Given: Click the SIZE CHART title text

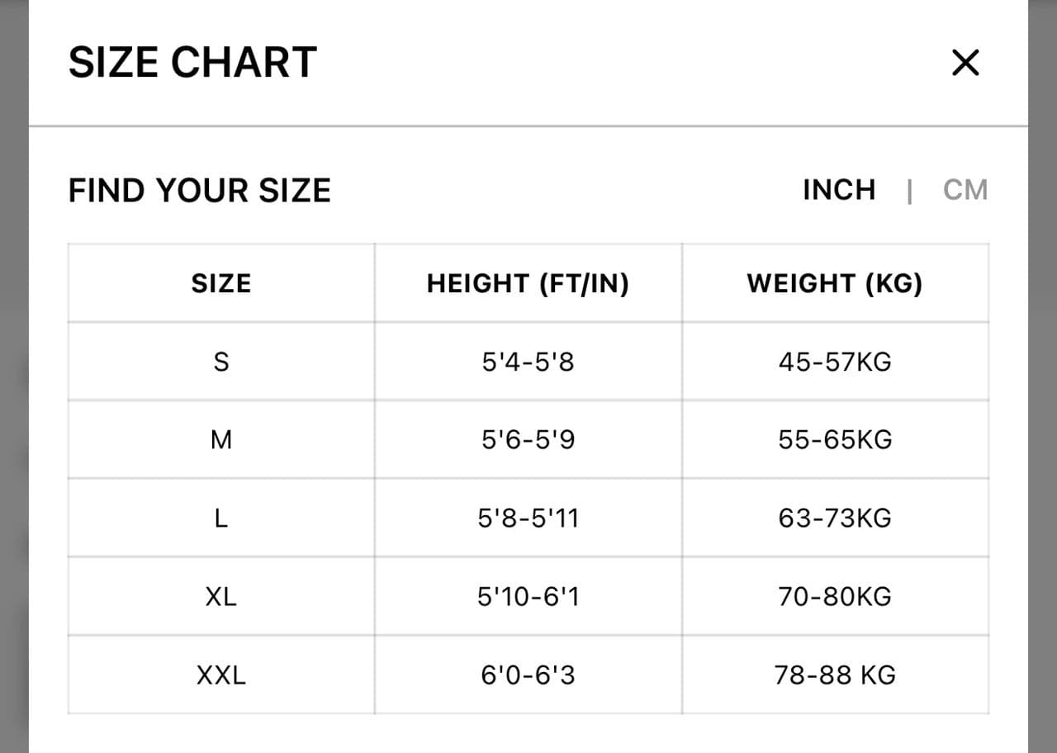Looking at the screenshot, I should 192,61.
